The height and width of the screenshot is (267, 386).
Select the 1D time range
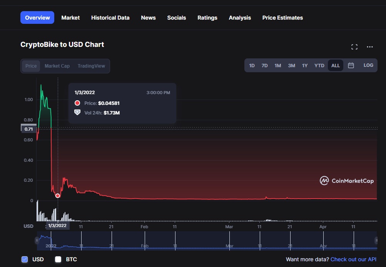point(252,66)
